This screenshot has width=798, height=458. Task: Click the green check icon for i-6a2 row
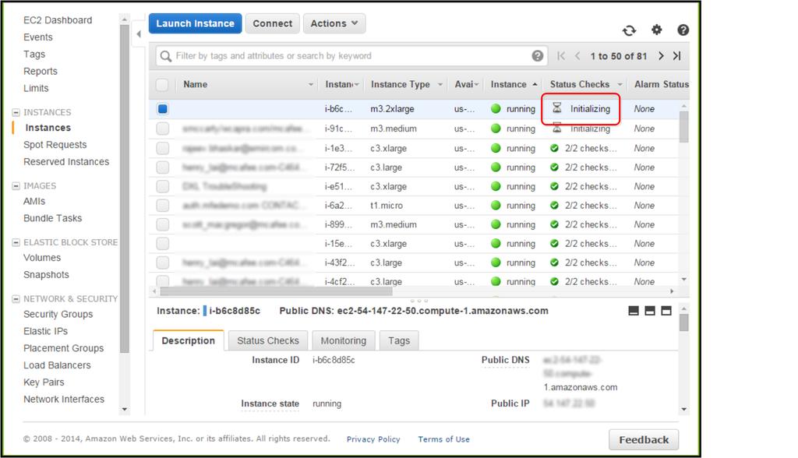coord(555,206)
